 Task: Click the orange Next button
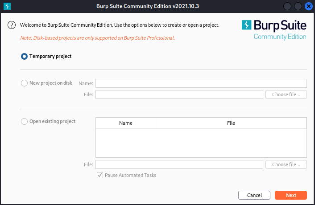point(291,195)
